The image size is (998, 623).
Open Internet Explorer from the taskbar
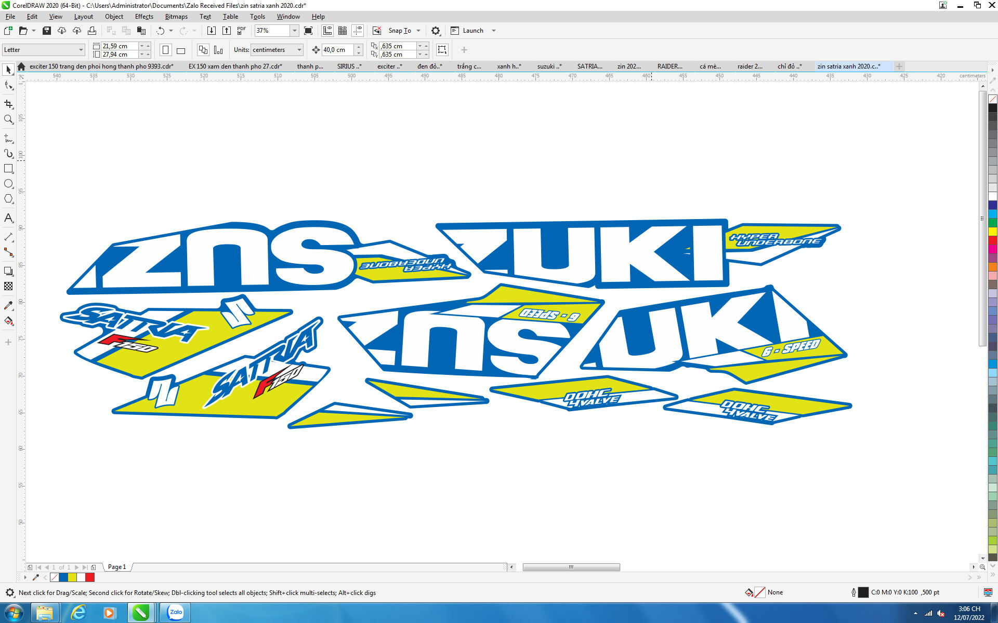tap(78, 613)
